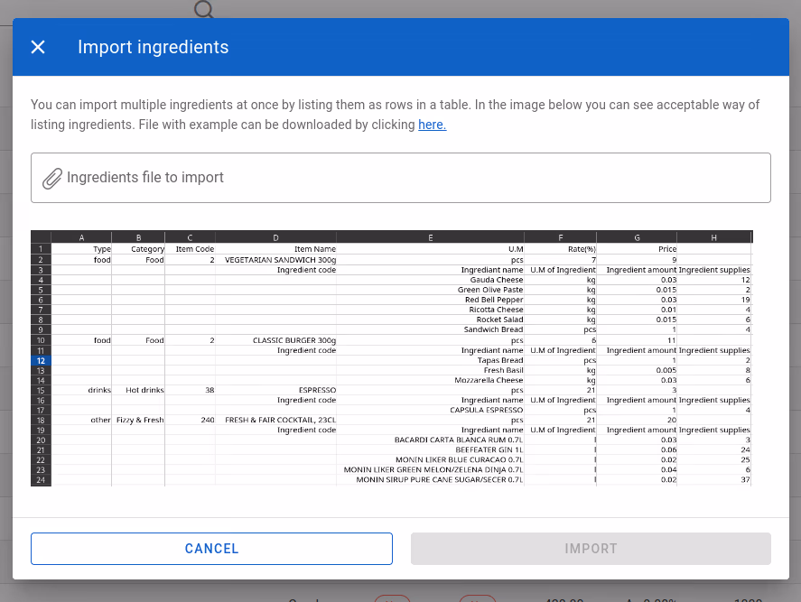
Task: Click 'CLASSIC BURGER 300g' in example image
Action: point(294,340)
